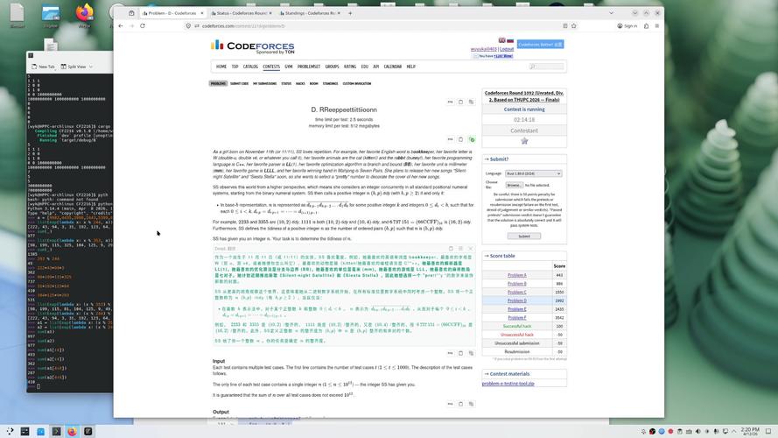Close the Chinese translation panel
The width and height of the screenshot is (778, 438).
(x=470, y=248)
